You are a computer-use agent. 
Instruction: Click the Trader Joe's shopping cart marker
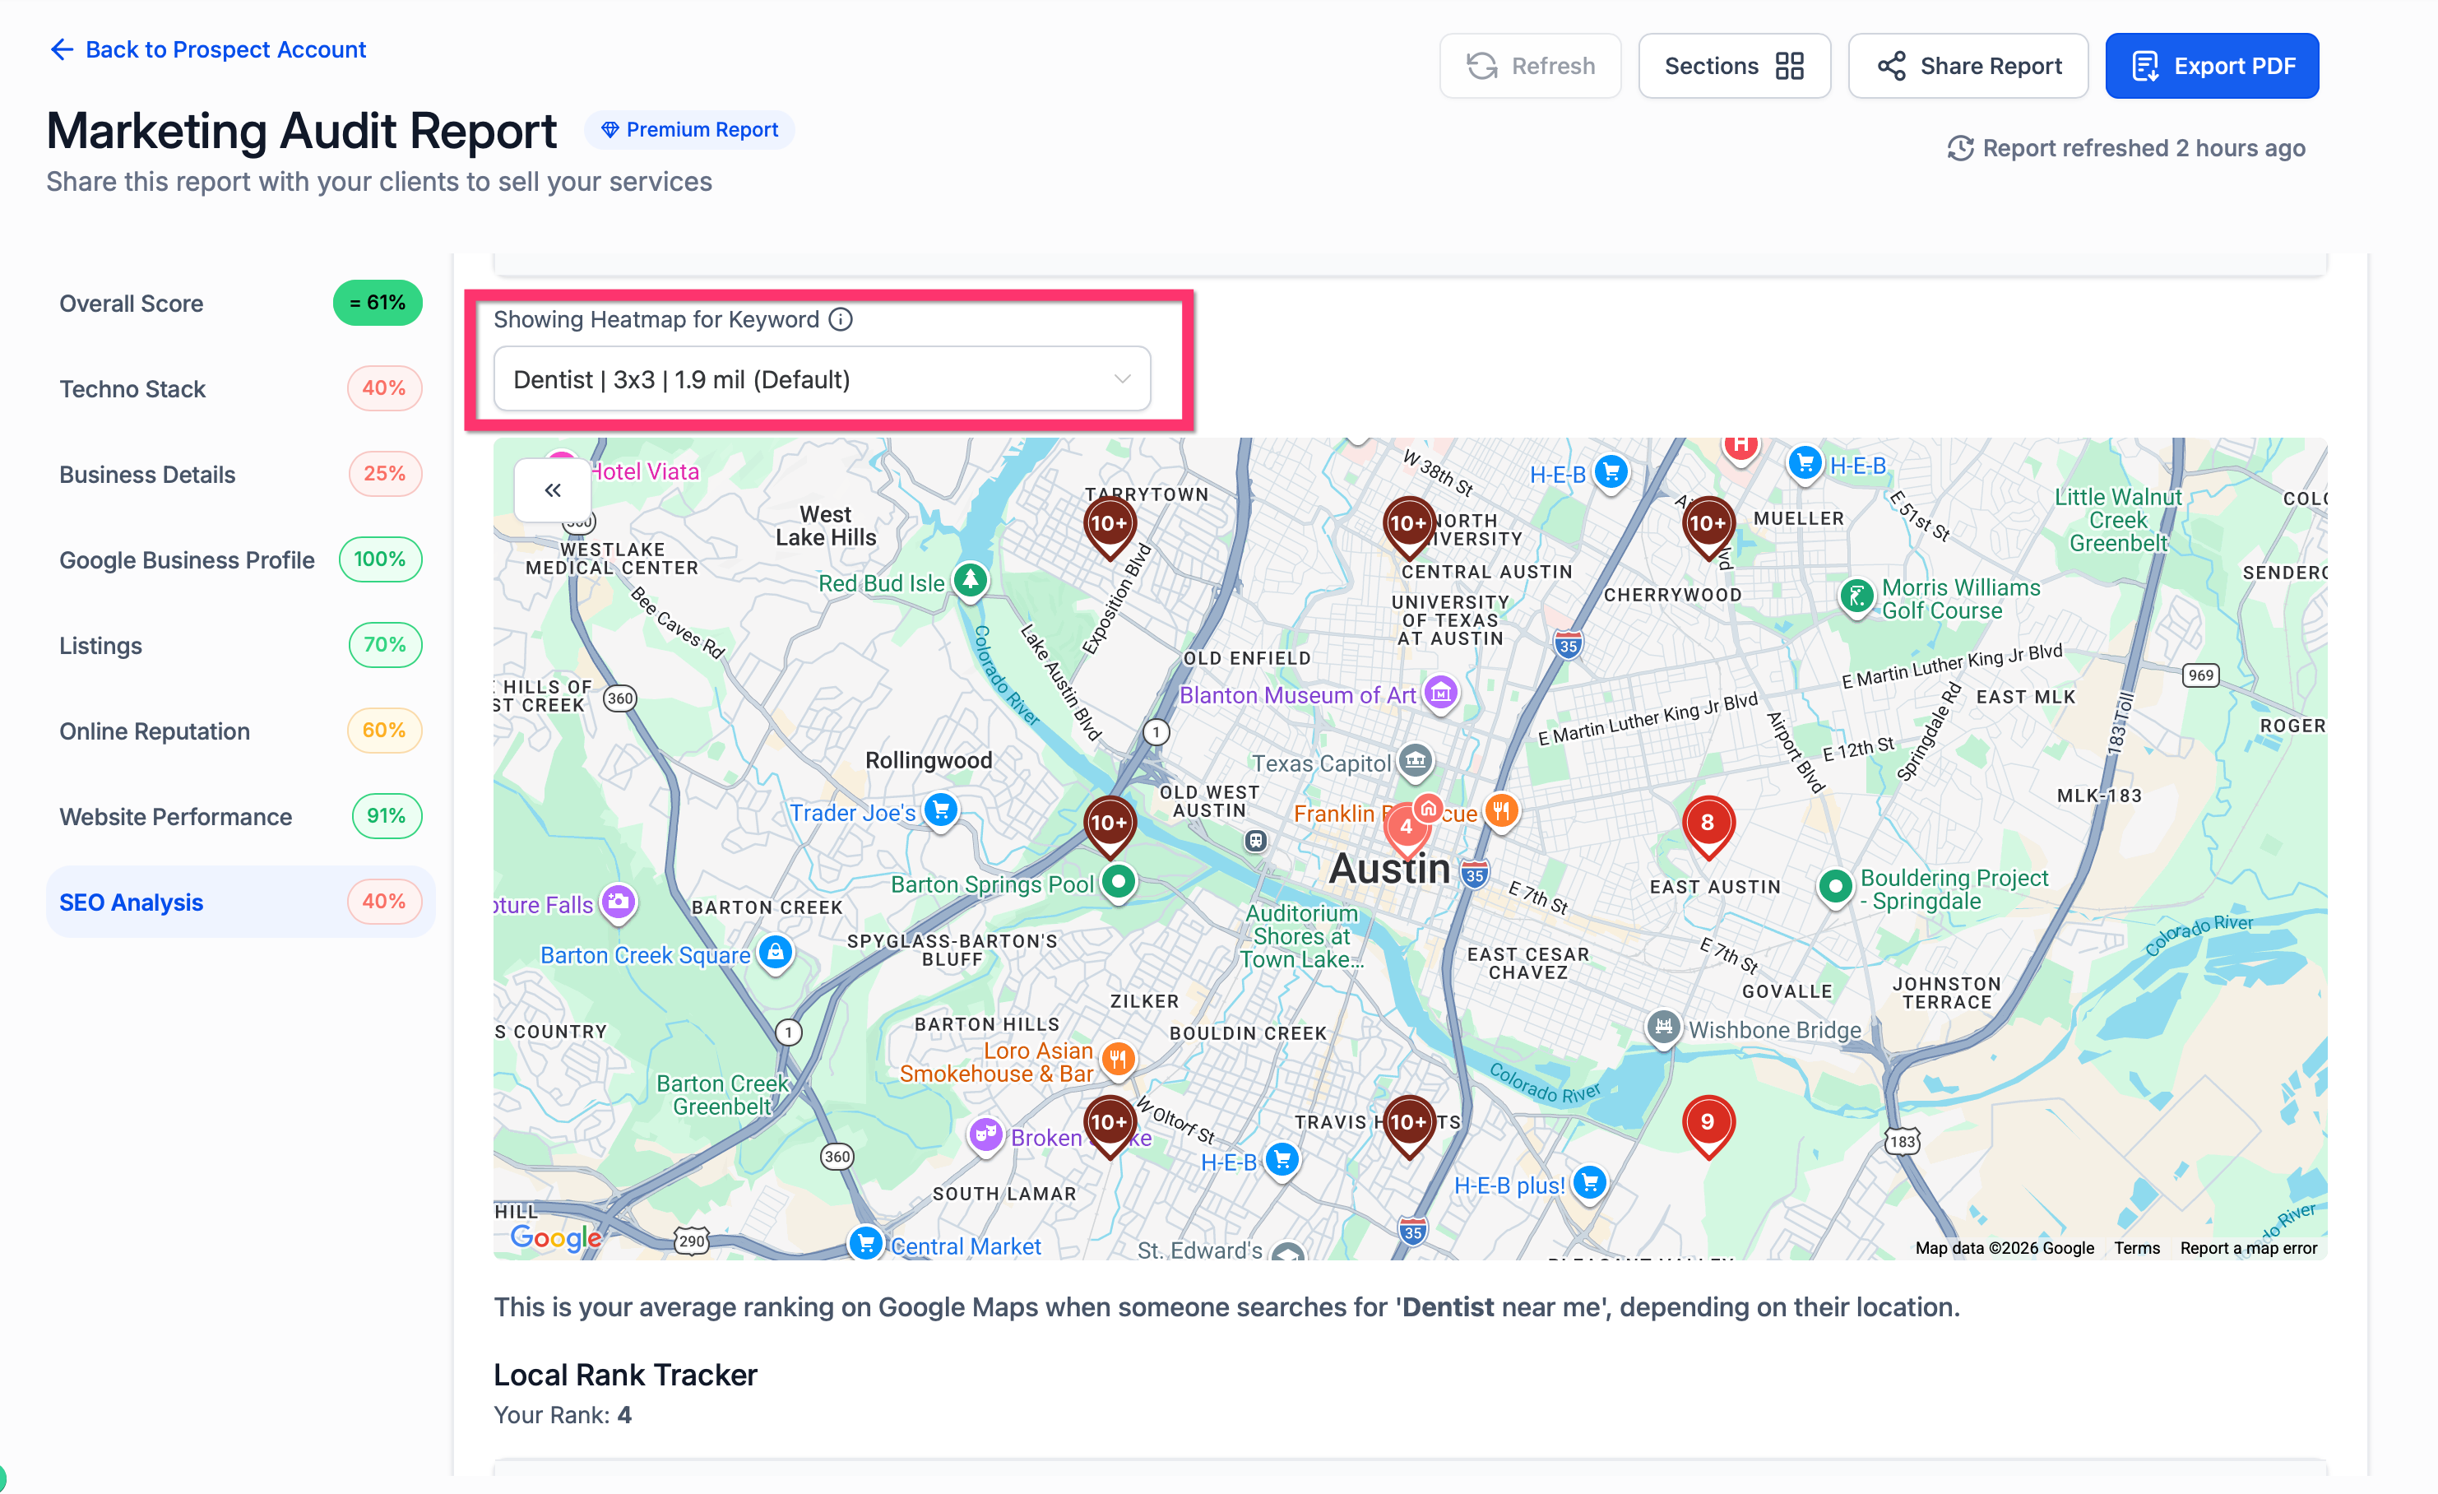click(x=941, y=810)
